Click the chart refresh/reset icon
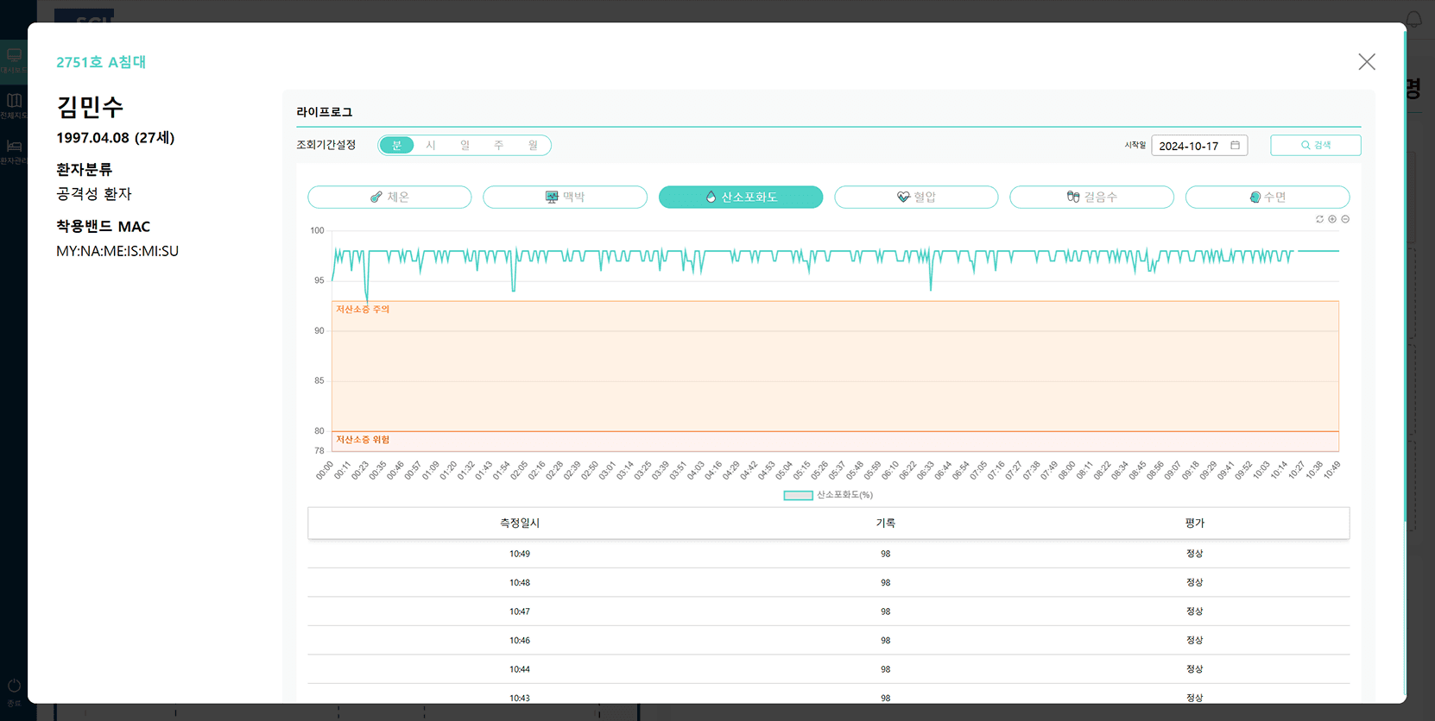The height and width of the screenshot is (721, 1435). (1319, 219)
